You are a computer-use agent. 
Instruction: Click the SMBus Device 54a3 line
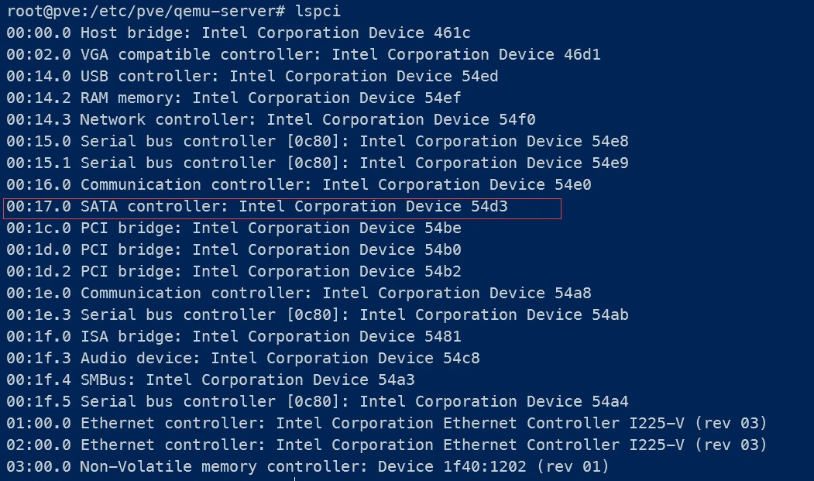[x=210, y=380]
